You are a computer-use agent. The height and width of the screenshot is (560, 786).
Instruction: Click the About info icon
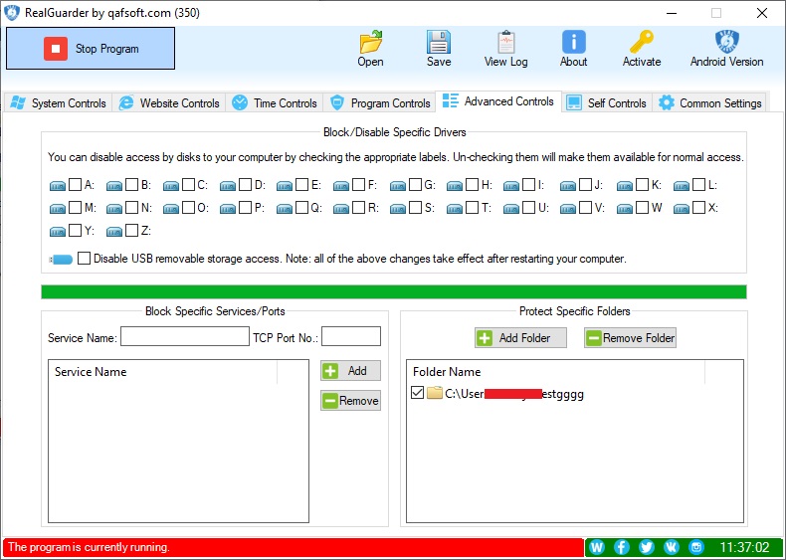pos(573,43)
